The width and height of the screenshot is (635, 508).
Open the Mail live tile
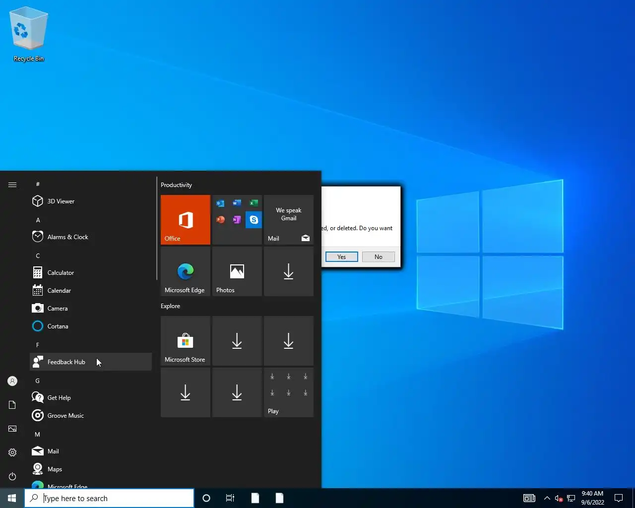click(x=289, y=220)
